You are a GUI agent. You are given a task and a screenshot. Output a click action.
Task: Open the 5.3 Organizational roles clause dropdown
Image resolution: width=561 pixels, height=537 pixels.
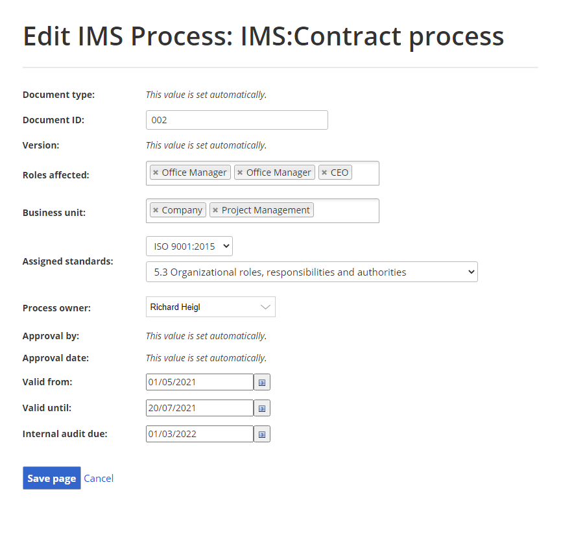point(311,272)
